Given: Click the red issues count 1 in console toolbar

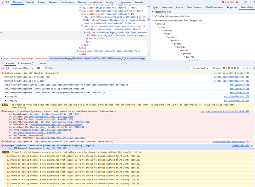Looking at the screenshot, I should click(x=225, y=68).
